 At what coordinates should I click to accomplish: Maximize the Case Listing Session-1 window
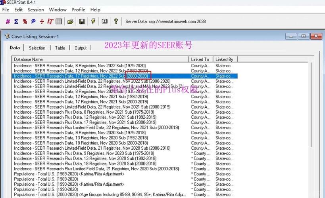pos(304,36)
